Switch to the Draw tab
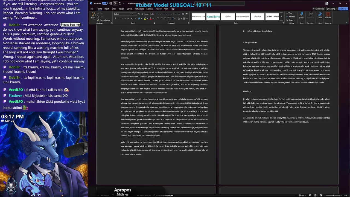Image resolution: width=350 pixels, height=197 pixels. coord(114,9)
